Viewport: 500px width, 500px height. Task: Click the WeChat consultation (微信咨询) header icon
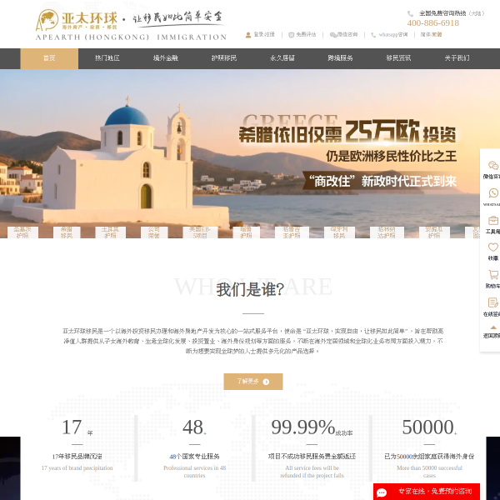tap(333, 35)
